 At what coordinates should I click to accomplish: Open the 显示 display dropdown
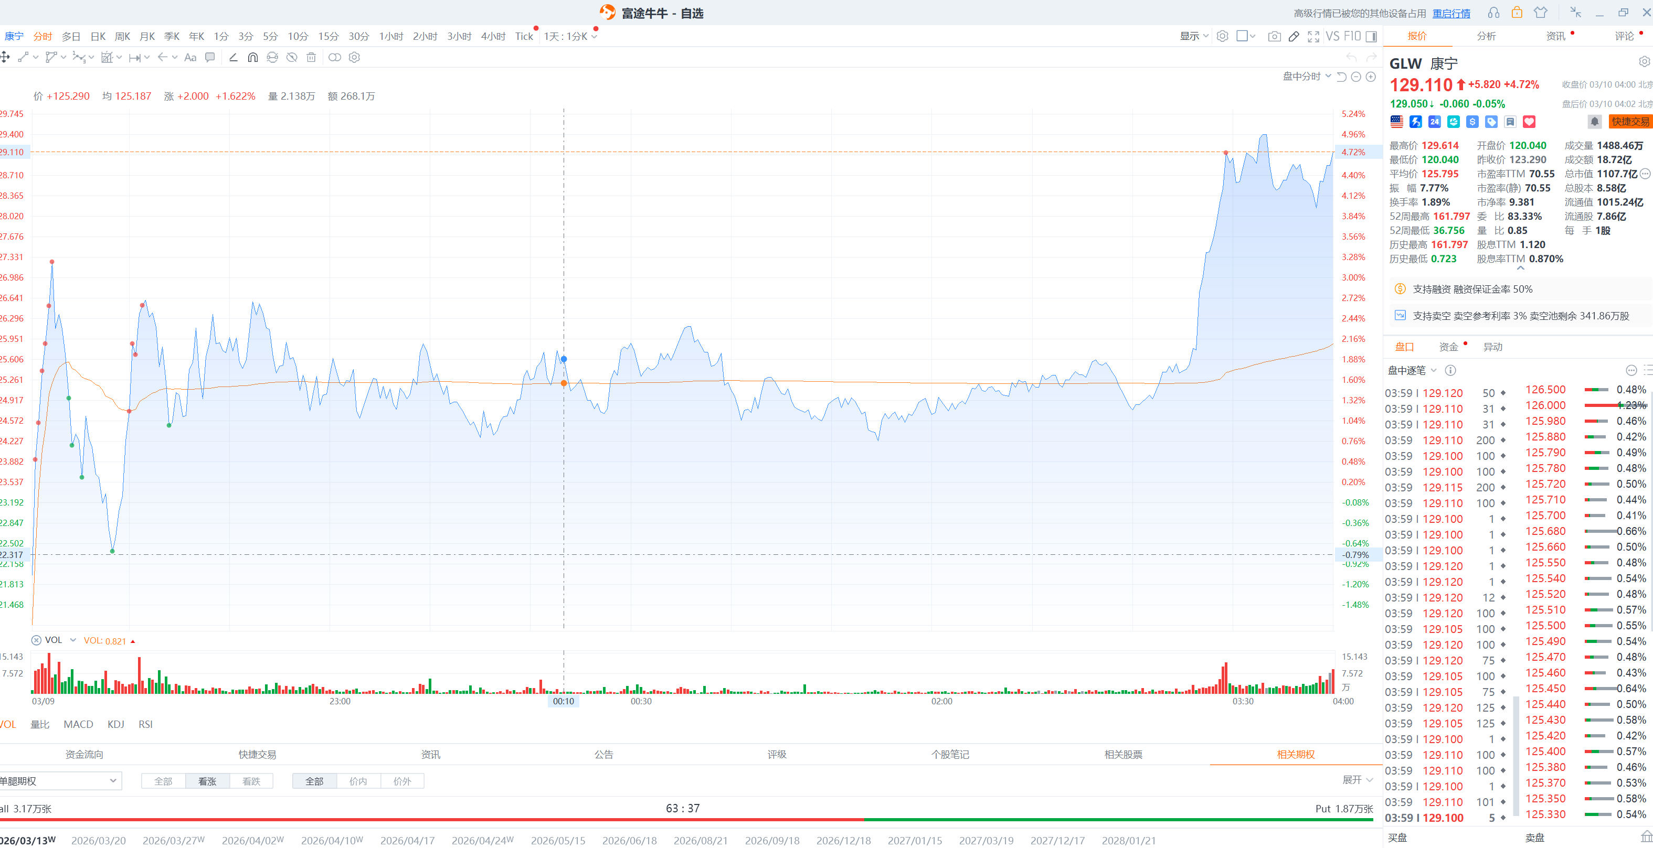[1193, 37]
